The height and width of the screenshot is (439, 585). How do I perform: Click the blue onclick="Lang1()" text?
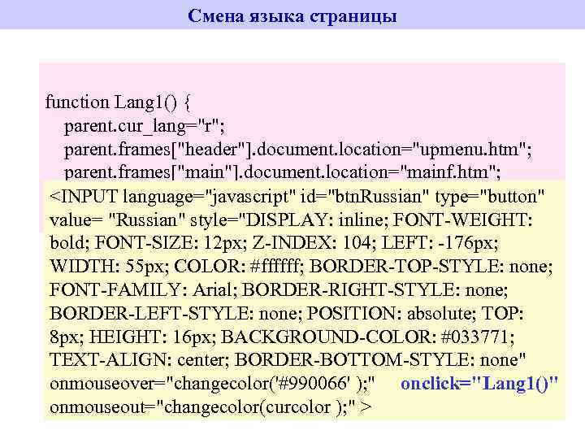pos(479,384)
